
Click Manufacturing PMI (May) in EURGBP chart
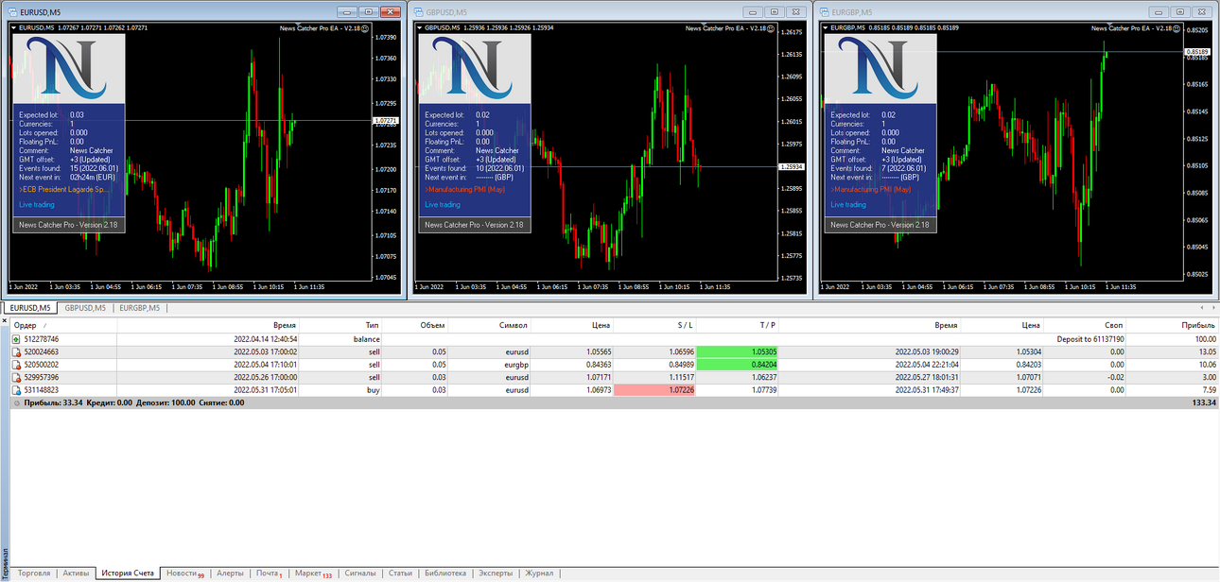click(x=871, y=189)
